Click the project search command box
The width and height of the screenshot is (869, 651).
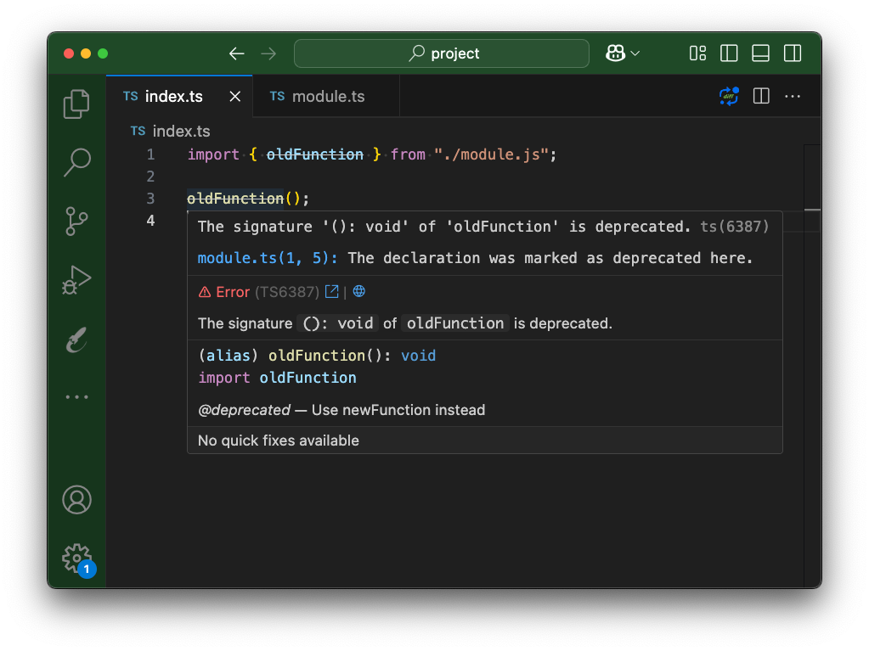(441, 53)
